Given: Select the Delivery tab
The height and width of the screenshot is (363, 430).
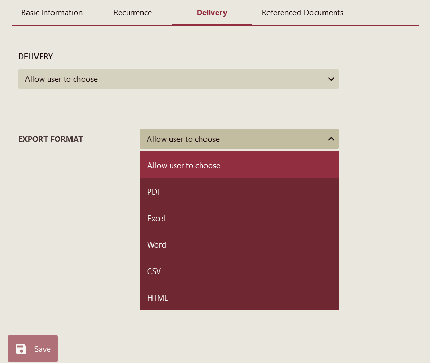Looking at the screenshot, I should [211, 13].
